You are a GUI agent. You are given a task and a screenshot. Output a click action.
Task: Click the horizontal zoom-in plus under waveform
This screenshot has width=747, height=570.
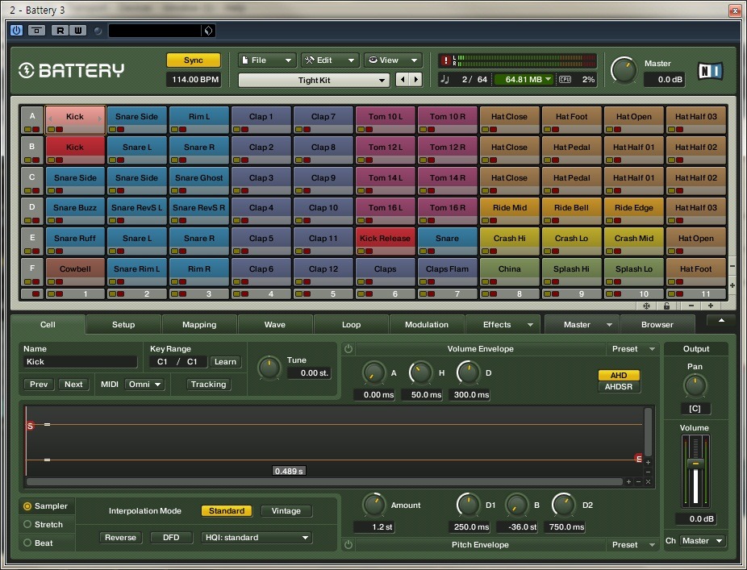629,482
